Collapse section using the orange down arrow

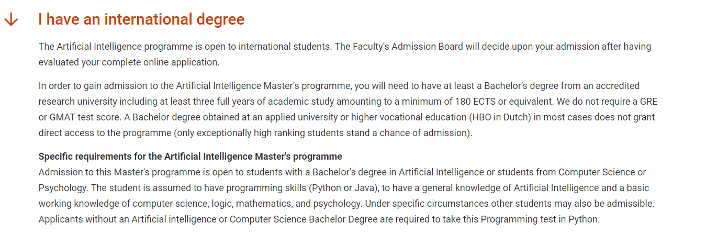coord(11,19)
